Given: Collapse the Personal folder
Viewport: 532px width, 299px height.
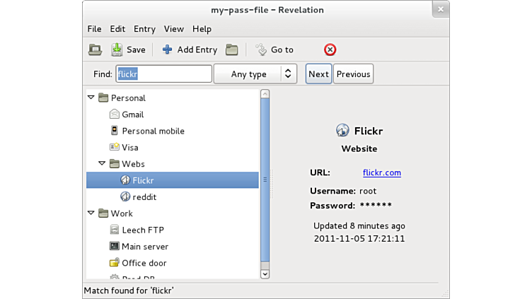Looking at the screenshot, I should tap(91, 98).
